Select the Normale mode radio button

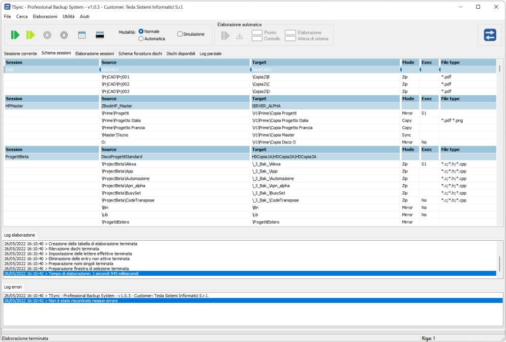pos(141,32)
